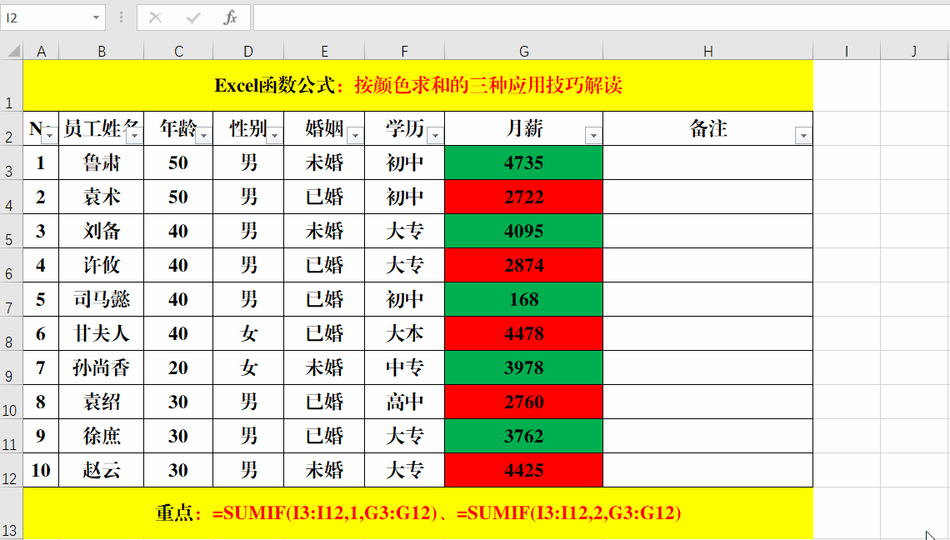Open the filter dropdown for 员工姓名 column
This screenshot has width=950, height=540.
click(134, 136)
